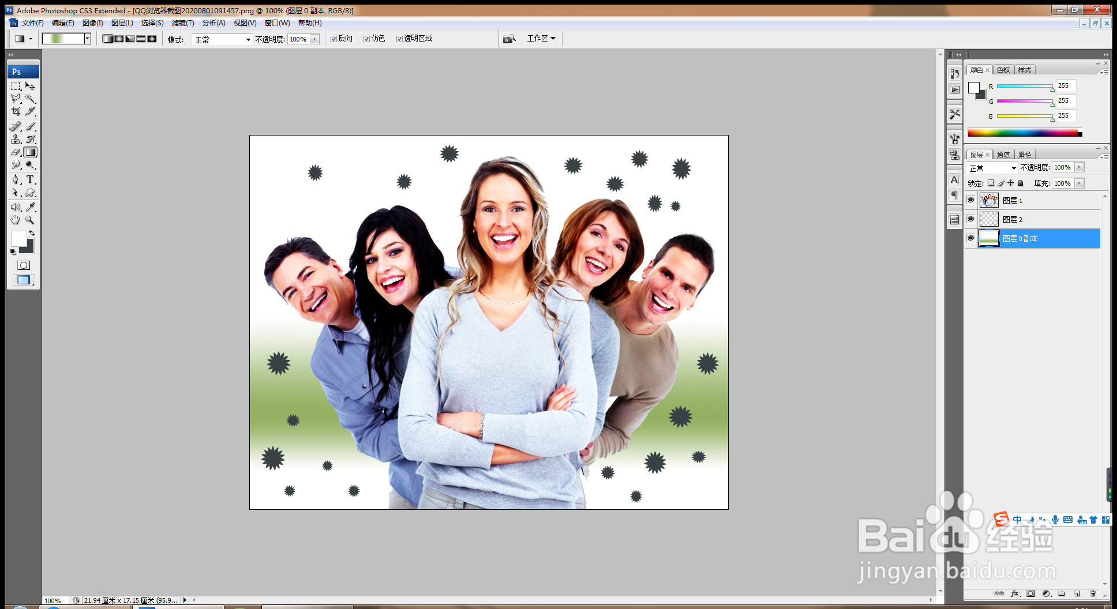Click the color spectrum ramp

coord(1025,133)
